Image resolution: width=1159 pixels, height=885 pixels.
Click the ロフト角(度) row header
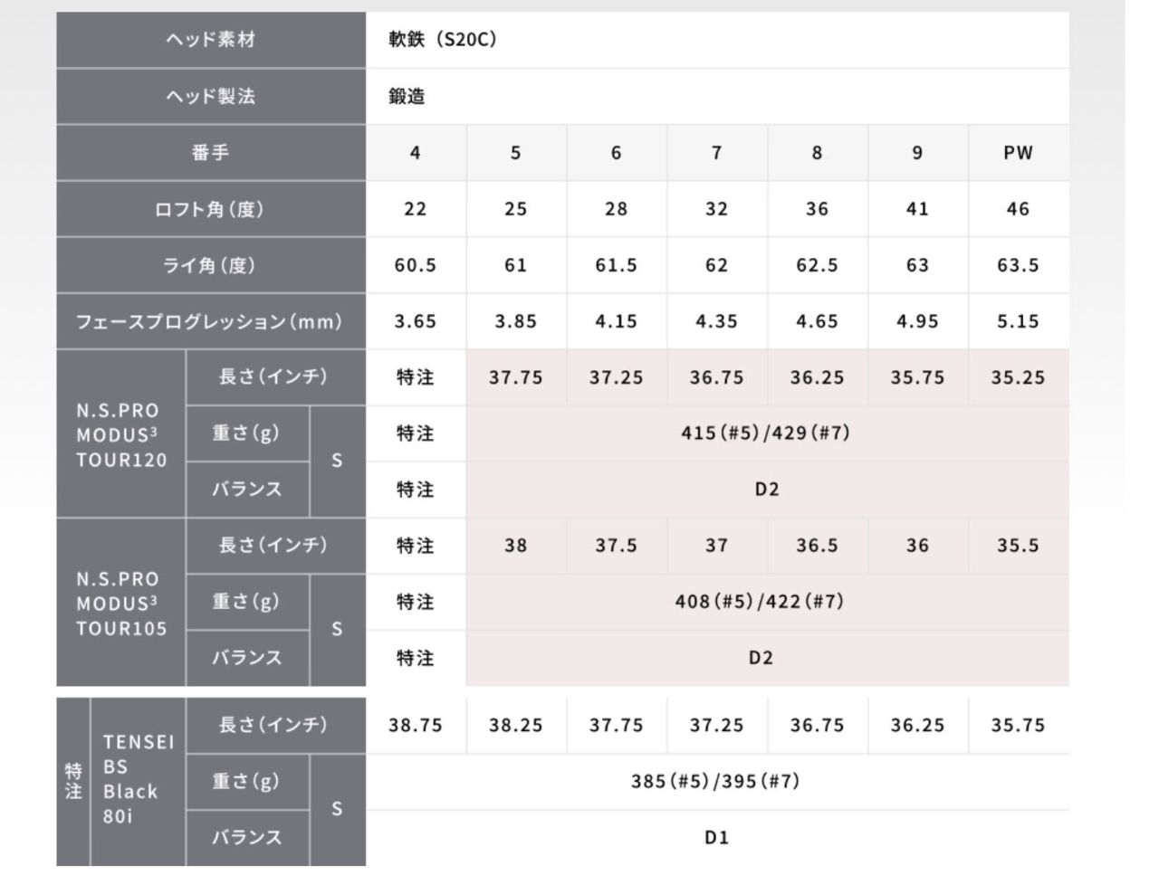click(x=210, y=209)
